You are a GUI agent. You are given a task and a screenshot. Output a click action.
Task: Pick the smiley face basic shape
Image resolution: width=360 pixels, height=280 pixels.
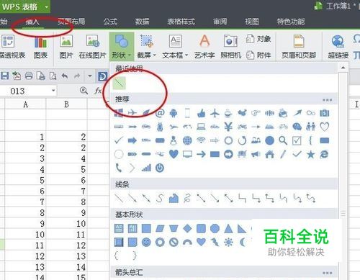146,243
